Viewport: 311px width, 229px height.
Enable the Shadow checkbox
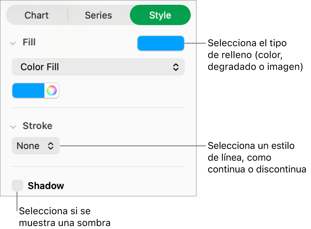[17, 186]
